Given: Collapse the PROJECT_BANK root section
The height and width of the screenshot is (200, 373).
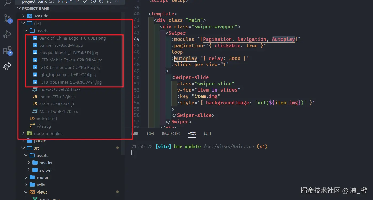Looking at the screenshot, I should tap(19, 9).
